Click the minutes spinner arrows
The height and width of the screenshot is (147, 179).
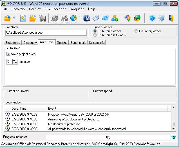(x=15, y=62)
